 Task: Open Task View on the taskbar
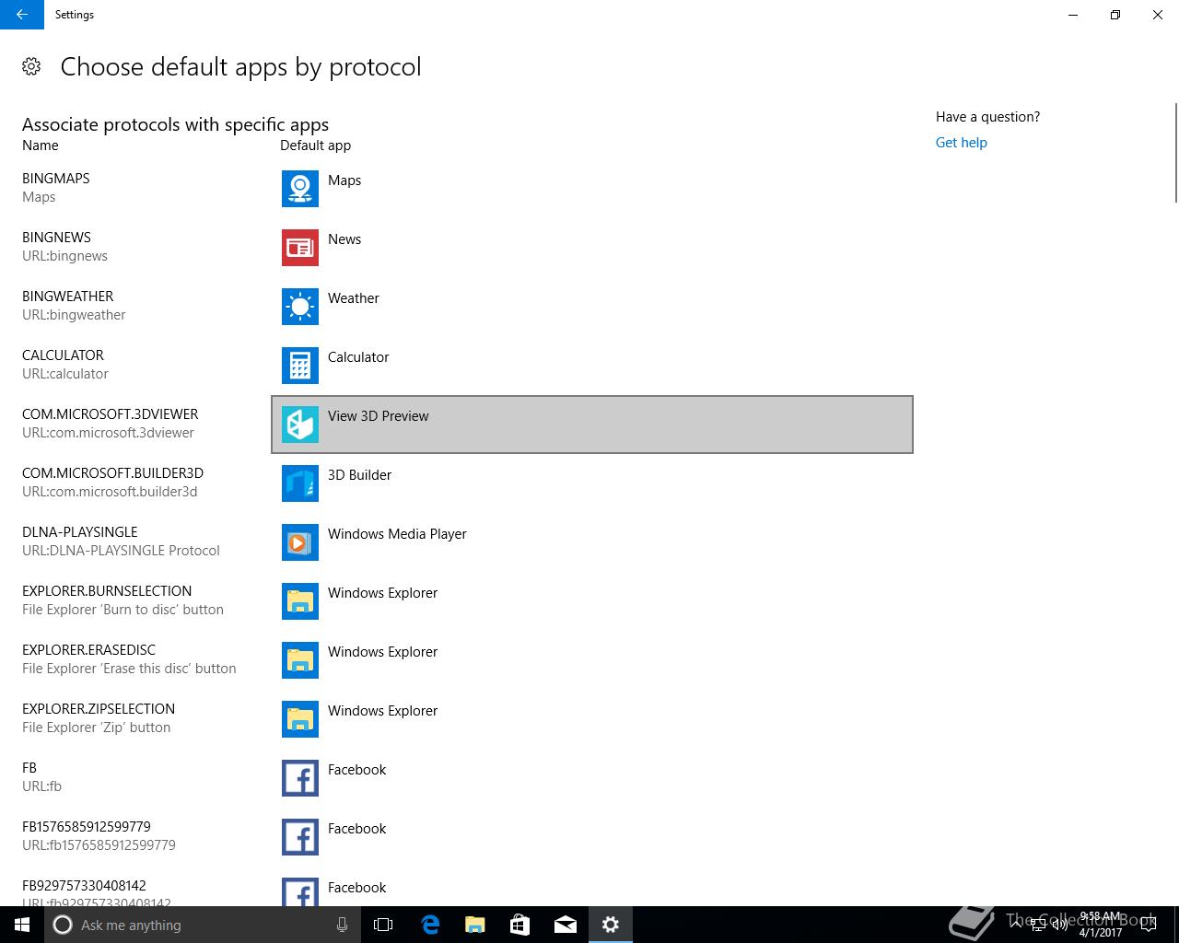383,925
